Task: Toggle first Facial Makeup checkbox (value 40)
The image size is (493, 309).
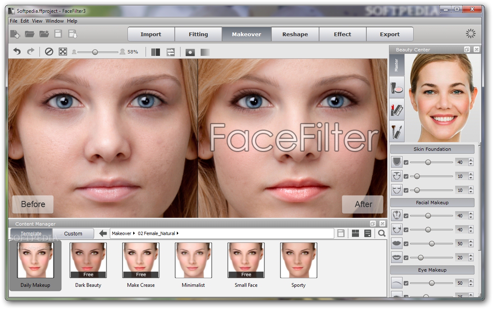Action: tap(406, 216)
